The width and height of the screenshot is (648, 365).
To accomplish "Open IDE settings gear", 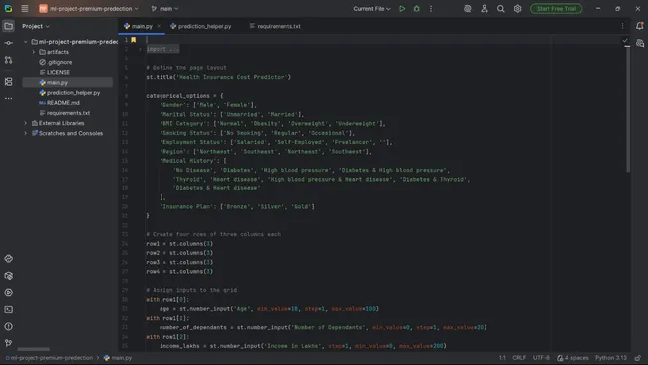I will coord(517,9).
